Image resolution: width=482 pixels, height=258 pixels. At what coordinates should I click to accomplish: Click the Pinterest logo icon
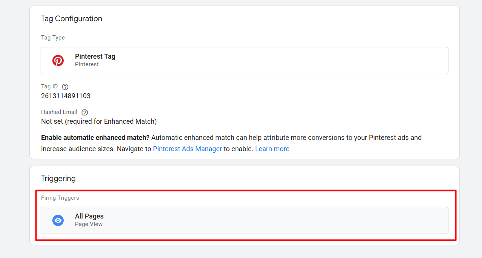point(58,61)
